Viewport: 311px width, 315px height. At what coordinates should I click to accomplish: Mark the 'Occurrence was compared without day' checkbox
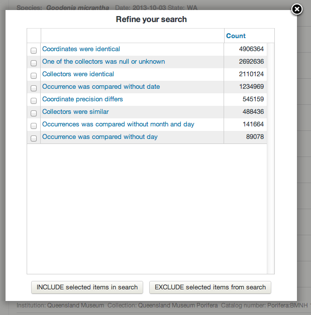coord(34,138)
